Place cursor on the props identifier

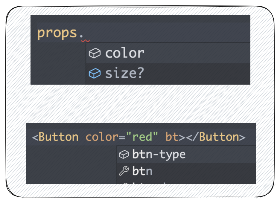point(57,32)
